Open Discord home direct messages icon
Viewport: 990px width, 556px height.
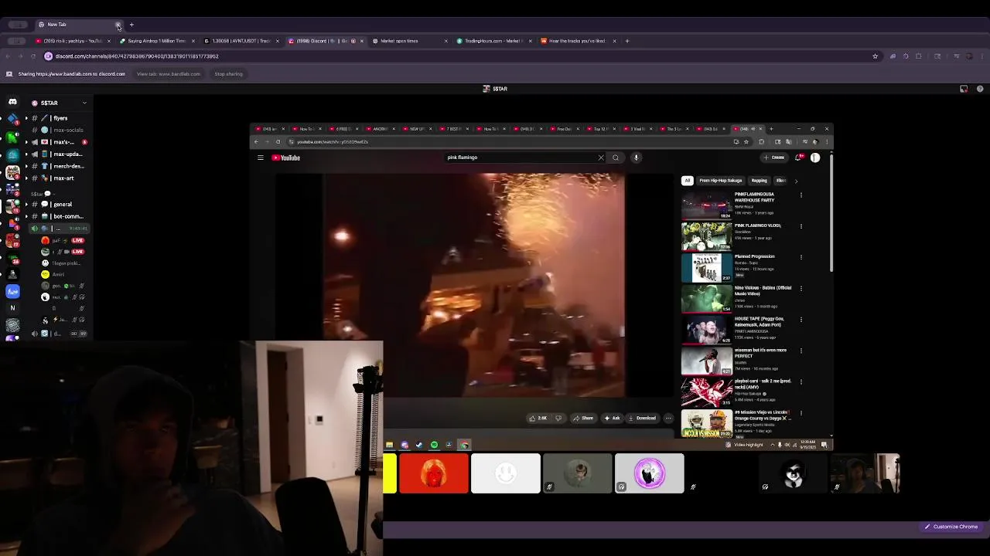[x=12, y=103]
